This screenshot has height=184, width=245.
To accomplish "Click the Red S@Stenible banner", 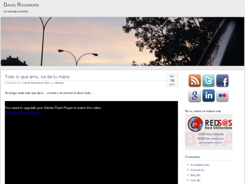I will click(x=208, y=132).
